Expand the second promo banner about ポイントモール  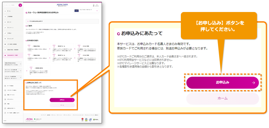[13, 70]
